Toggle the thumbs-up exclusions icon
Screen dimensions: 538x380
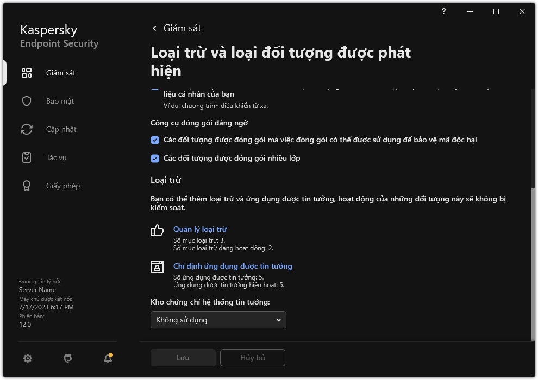click(157, 230)
